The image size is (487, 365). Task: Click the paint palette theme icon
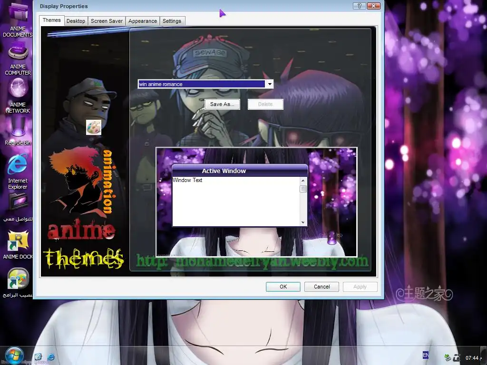[x=94, y=127]
